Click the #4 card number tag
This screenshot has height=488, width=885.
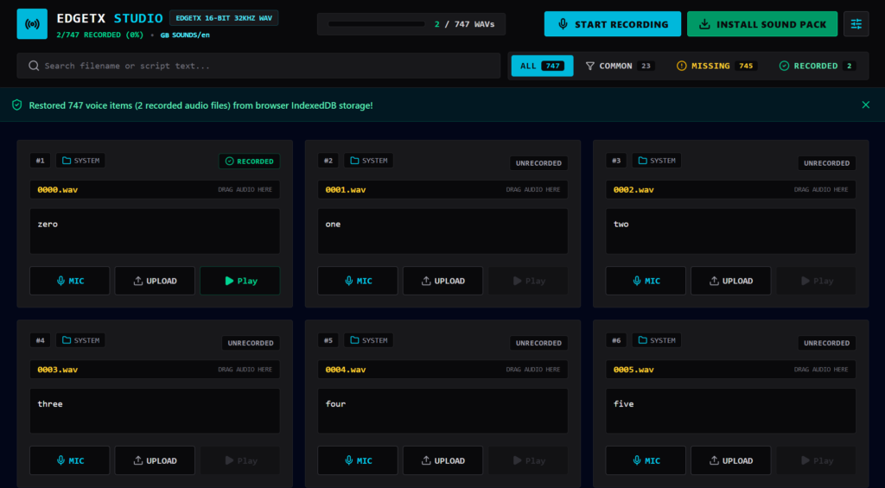tap(40, 340)
